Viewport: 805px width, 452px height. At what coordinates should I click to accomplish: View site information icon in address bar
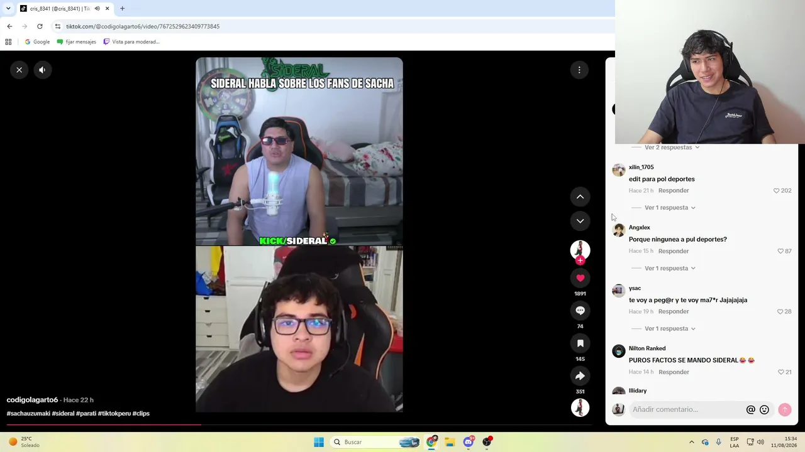(x=58, y=26)
